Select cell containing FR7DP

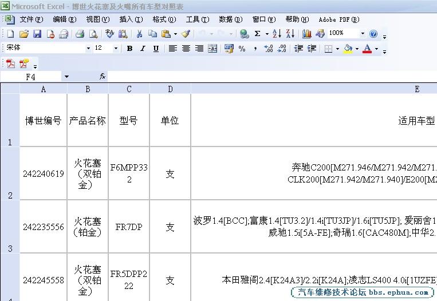(129, 227)
